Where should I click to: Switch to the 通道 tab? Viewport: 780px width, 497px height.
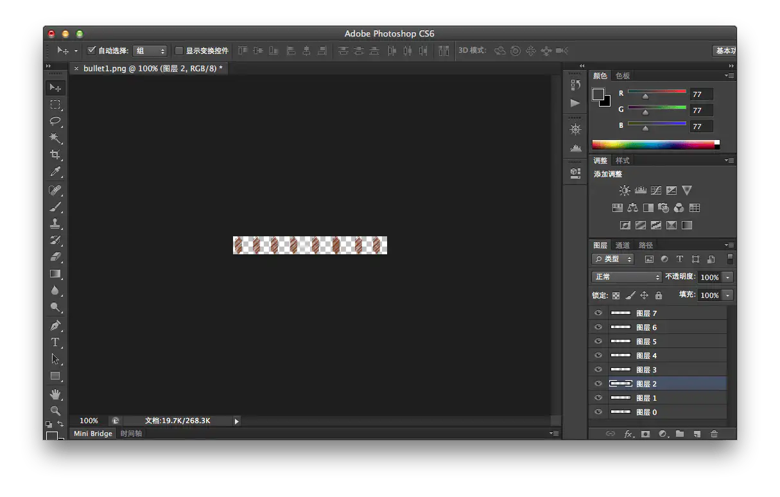623,245
